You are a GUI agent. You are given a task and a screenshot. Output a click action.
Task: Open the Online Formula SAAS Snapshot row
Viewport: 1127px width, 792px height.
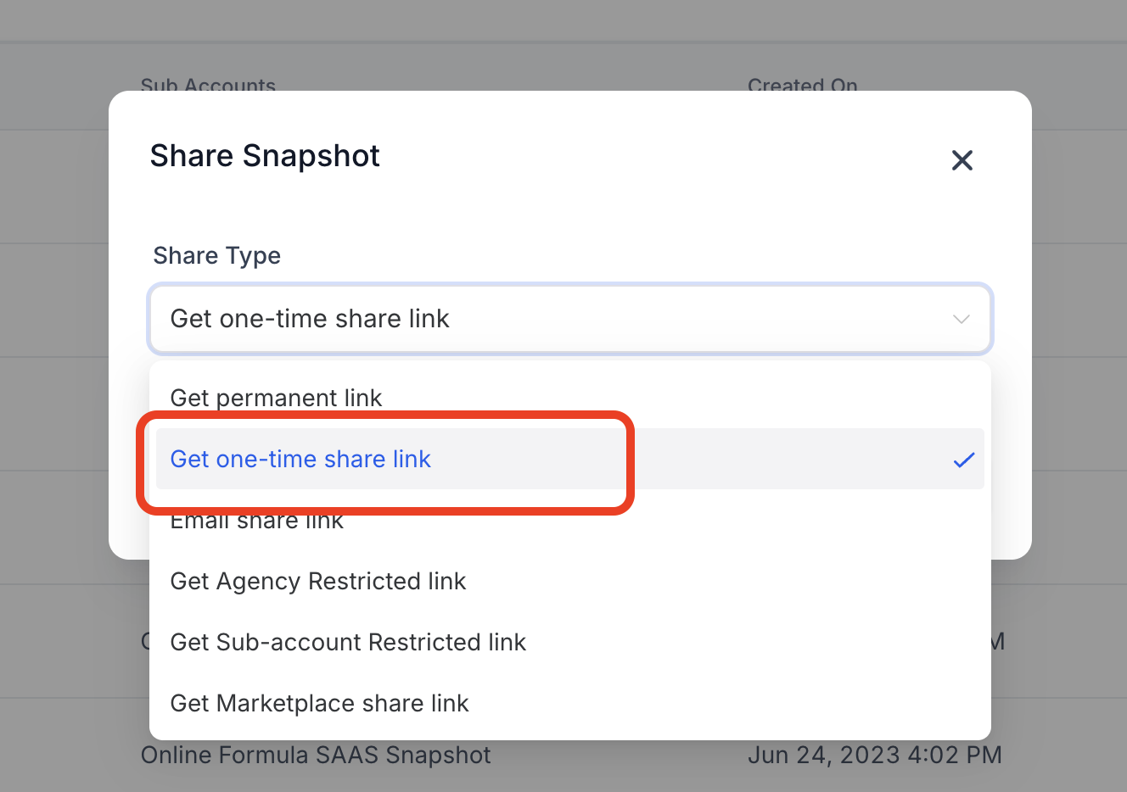(x=316, y=756)
